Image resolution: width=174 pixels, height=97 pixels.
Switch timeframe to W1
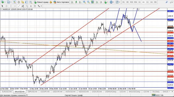click(x=151, y=2)
